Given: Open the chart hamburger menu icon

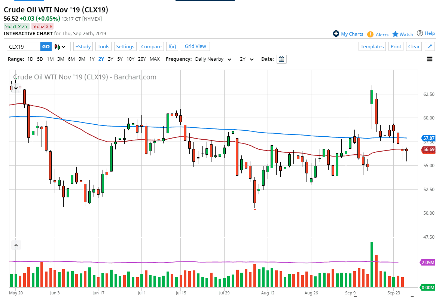Looking at the screenshot, I should coord(430,59).
